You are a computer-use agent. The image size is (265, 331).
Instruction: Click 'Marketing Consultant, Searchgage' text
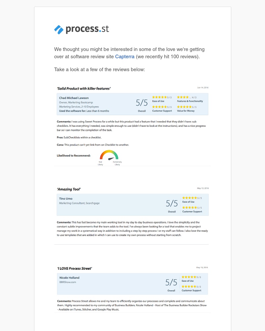click(x=79, y=203)
